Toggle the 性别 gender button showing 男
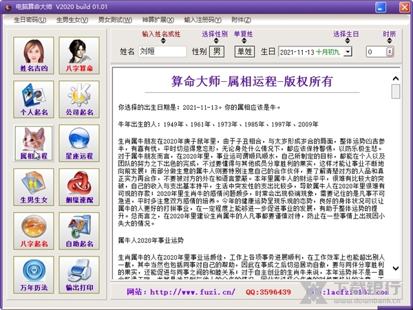The width and height of the screenshot is (413, 310). point(217,52)
